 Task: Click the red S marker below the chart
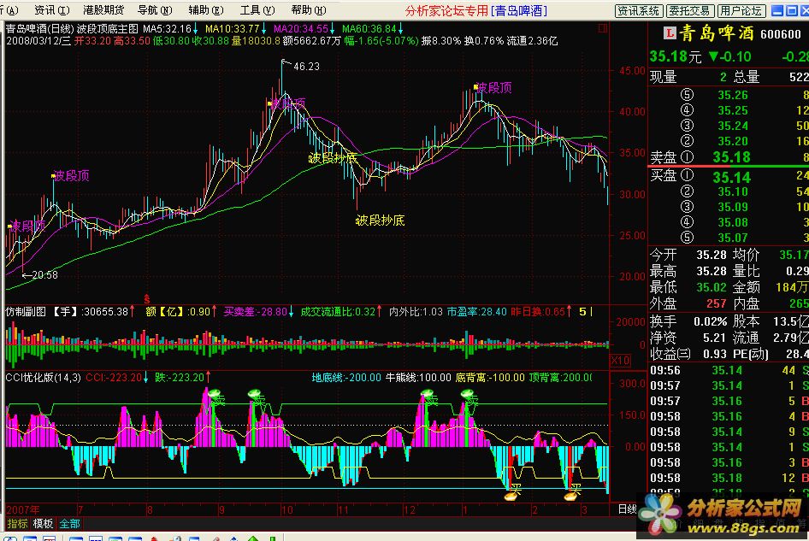click(147, 299)
